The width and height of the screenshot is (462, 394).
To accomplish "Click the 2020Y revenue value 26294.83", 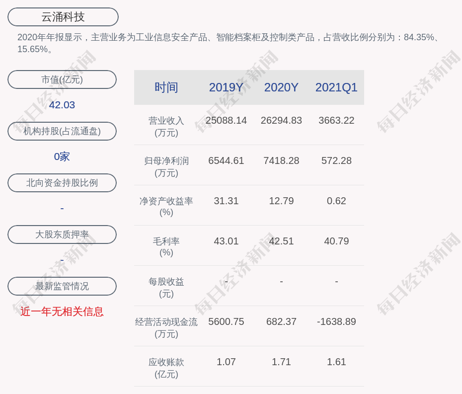I will (281, 120).
